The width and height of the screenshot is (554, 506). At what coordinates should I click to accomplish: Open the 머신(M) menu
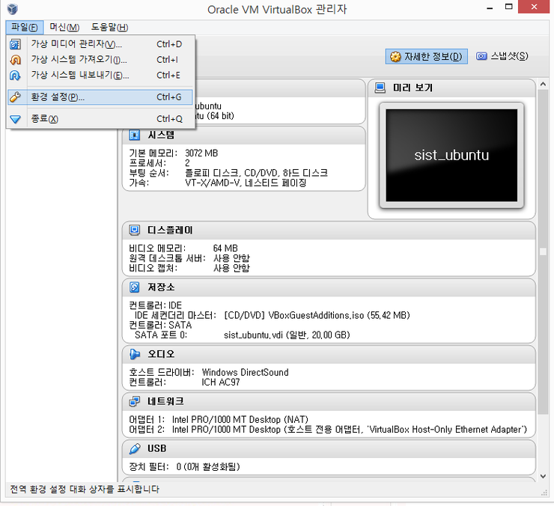(64, 28)
